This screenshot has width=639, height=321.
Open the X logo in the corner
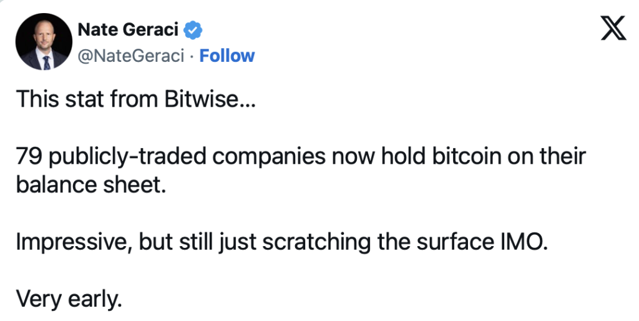click(x=613, y=28)
